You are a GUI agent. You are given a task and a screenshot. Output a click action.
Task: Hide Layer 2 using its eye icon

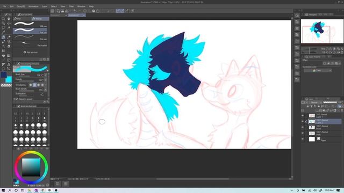(303, 122)
